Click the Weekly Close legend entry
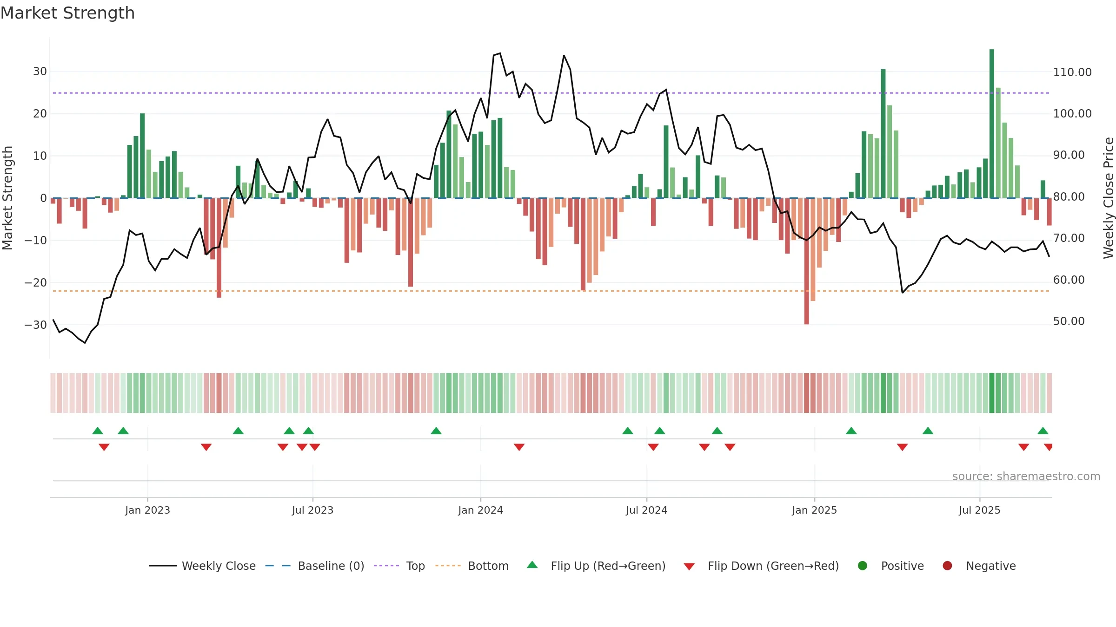 (x=202, y=566)
